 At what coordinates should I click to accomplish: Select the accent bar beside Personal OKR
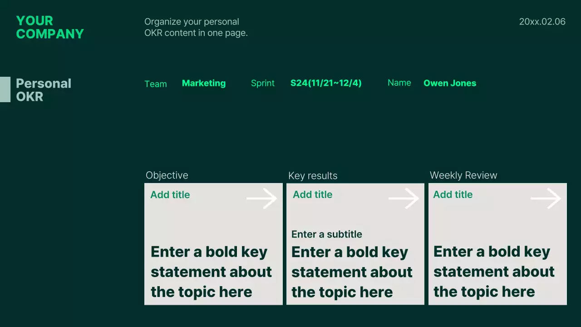5,89
